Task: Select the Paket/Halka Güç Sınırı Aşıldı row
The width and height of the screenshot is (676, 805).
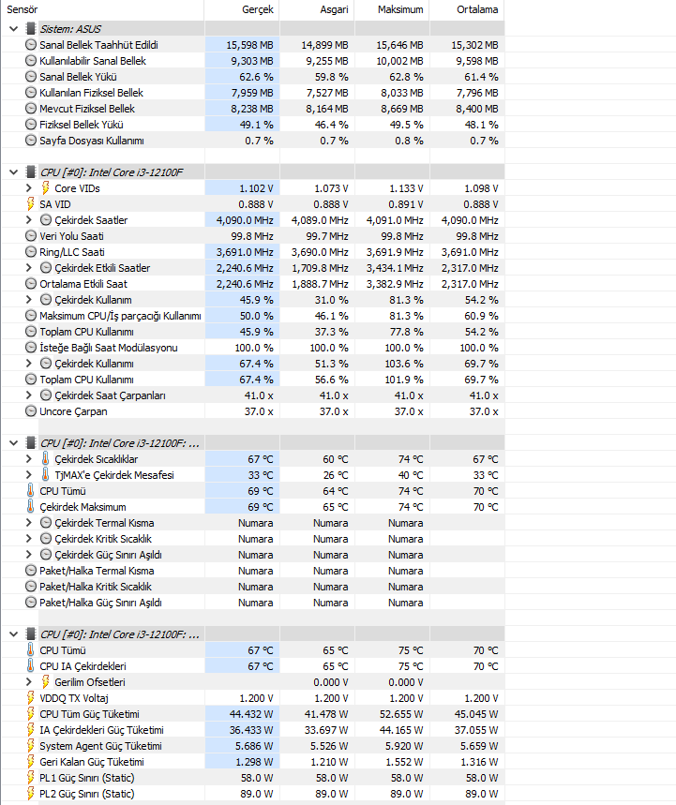Action: coord(253,602)
